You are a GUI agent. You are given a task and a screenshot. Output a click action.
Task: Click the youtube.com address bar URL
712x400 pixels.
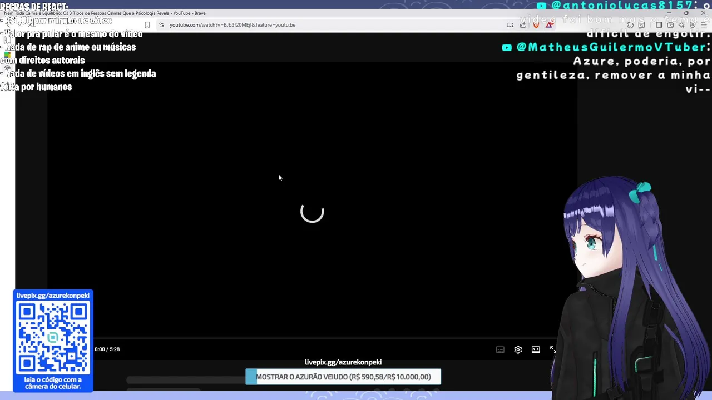pyautogui.click(x=233, y=25)
